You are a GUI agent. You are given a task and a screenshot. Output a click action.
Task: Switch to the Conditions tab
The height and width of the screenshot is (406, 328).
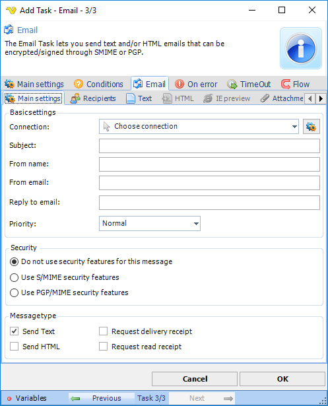[98, 84]
